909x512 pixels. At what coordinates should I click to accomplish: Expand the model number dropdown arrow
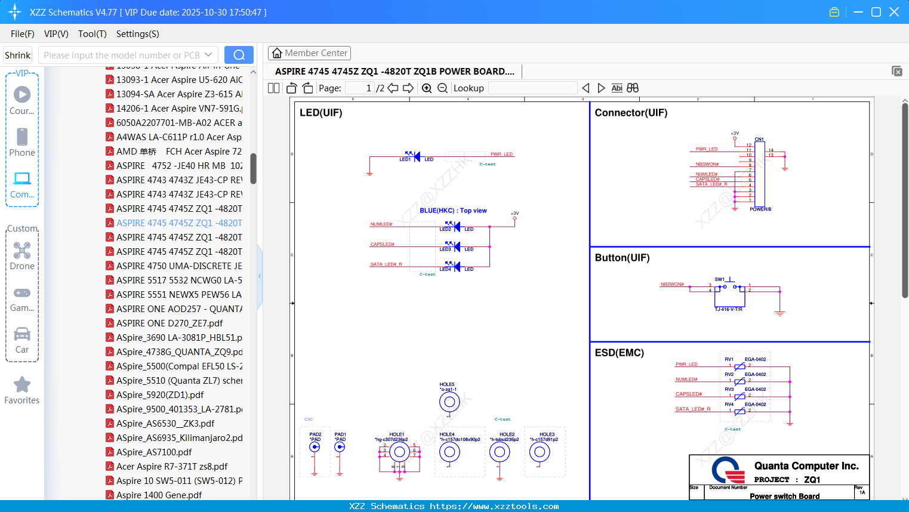point(208,55)
